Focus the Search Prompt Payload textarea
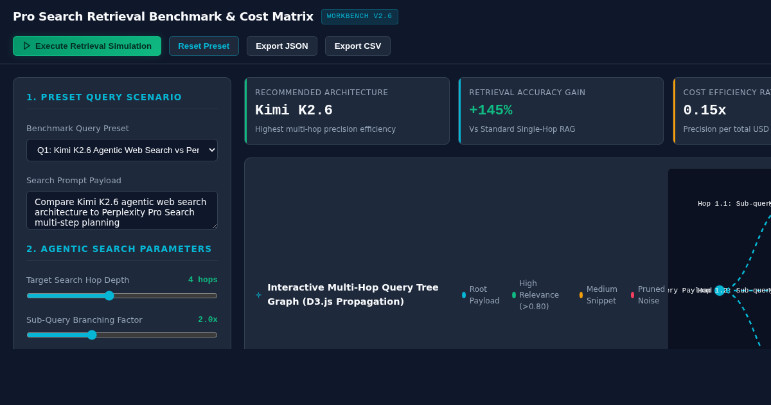The image size is (771, 405). pos(122,210)
